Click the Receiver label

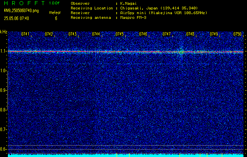click(80, 13)
